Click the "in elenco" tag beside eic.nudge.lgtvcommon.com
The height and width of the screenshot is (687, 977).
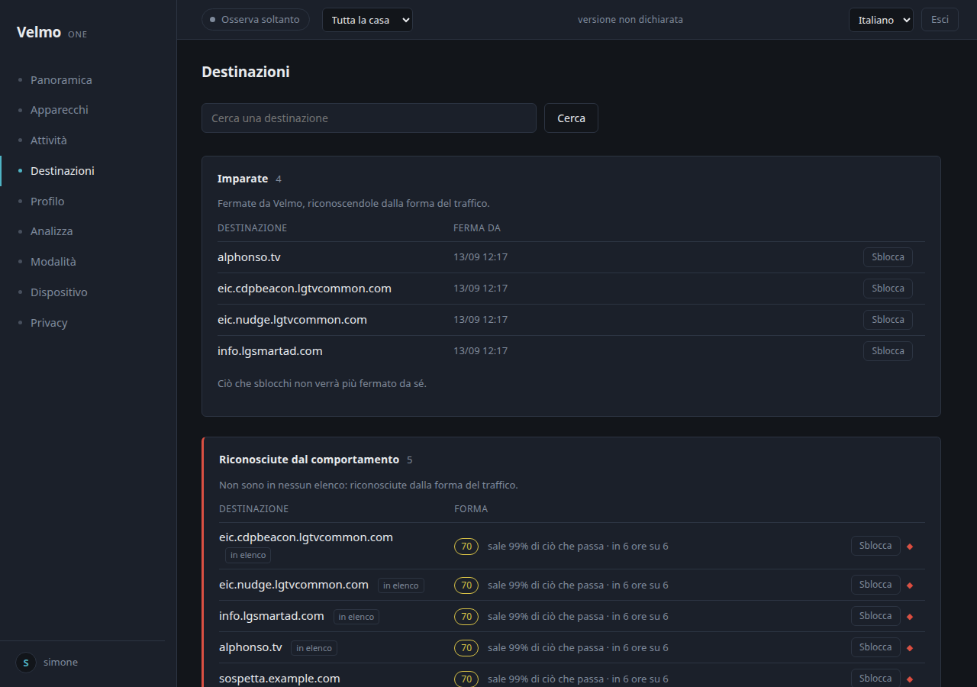(x=401, y=585)
